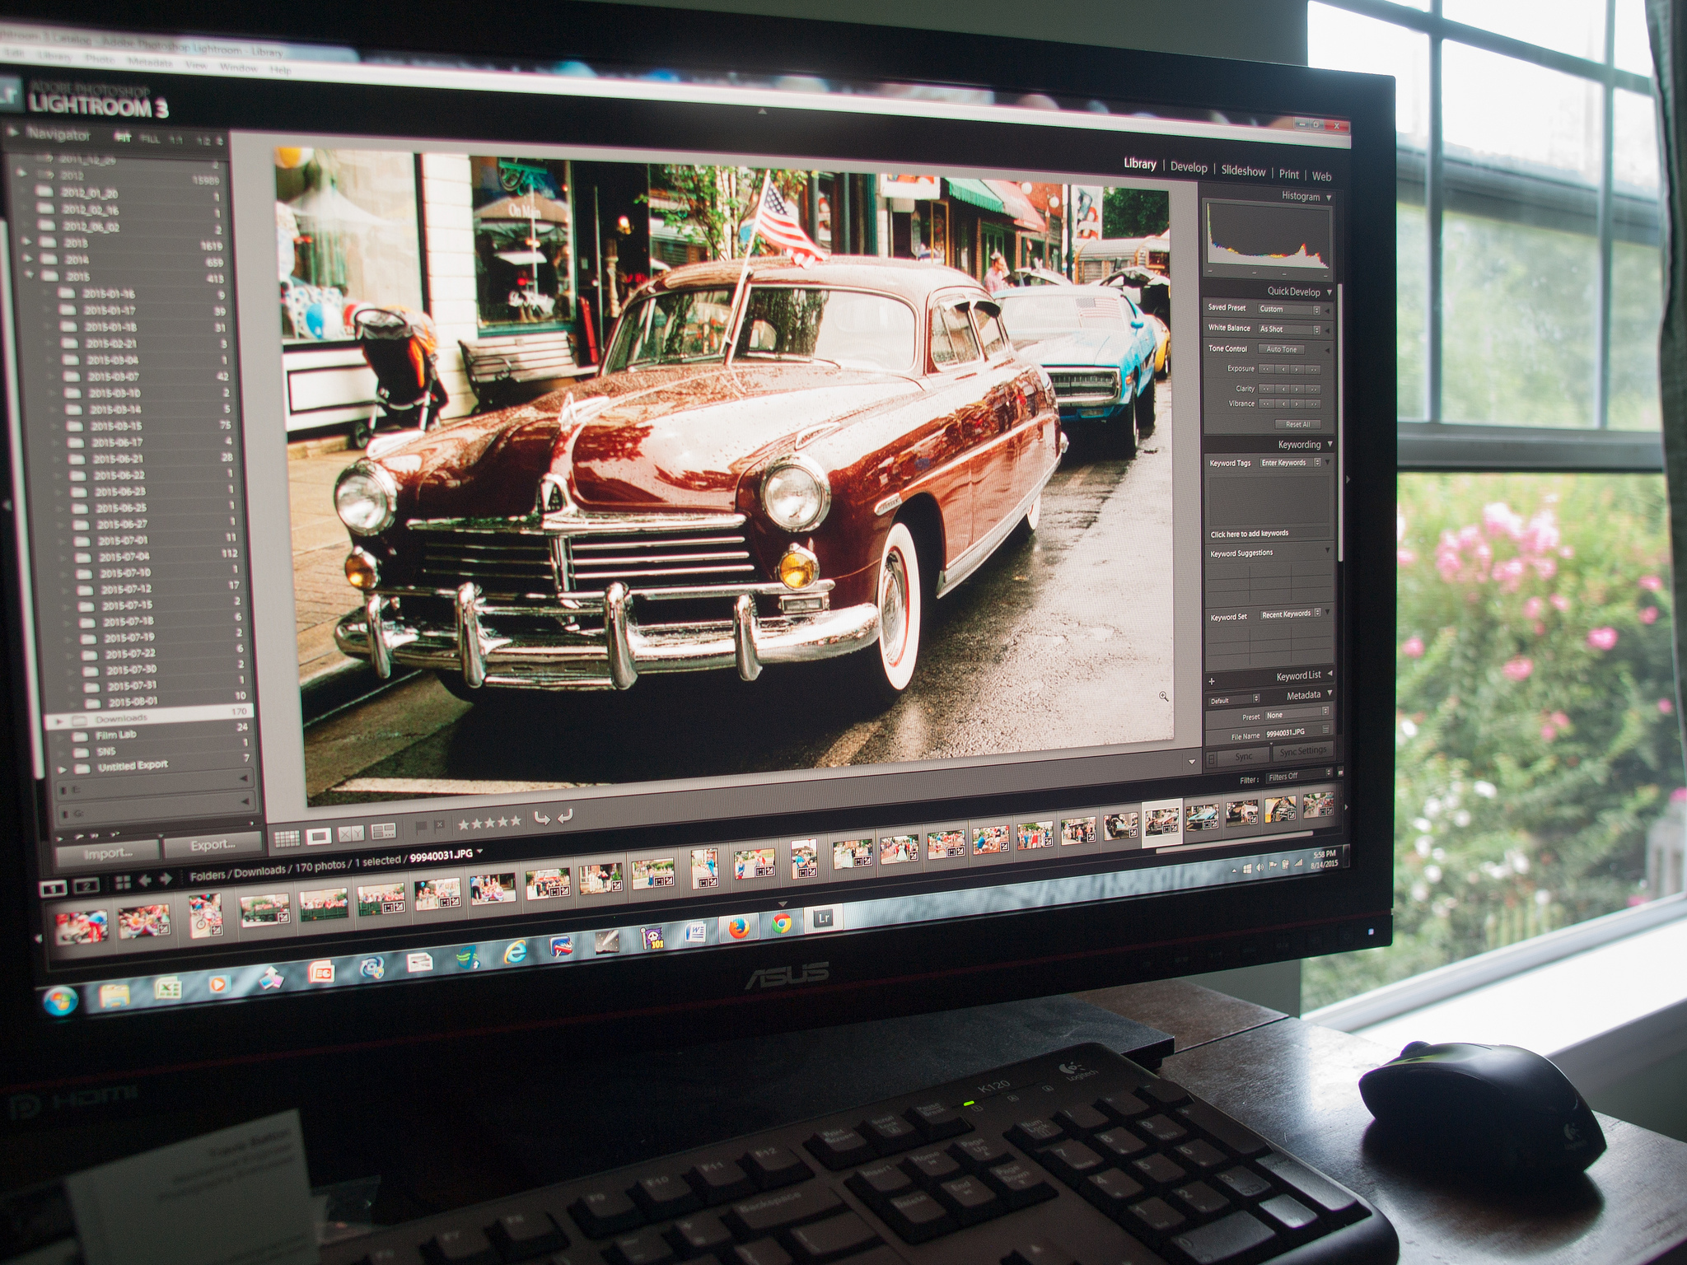
Task: Collapse the Histogram panel
Action: 1329,198
